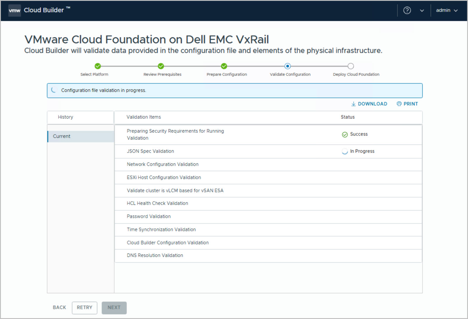Click the Print printer icon
This screenshot has width=468, height=319.
399,104
